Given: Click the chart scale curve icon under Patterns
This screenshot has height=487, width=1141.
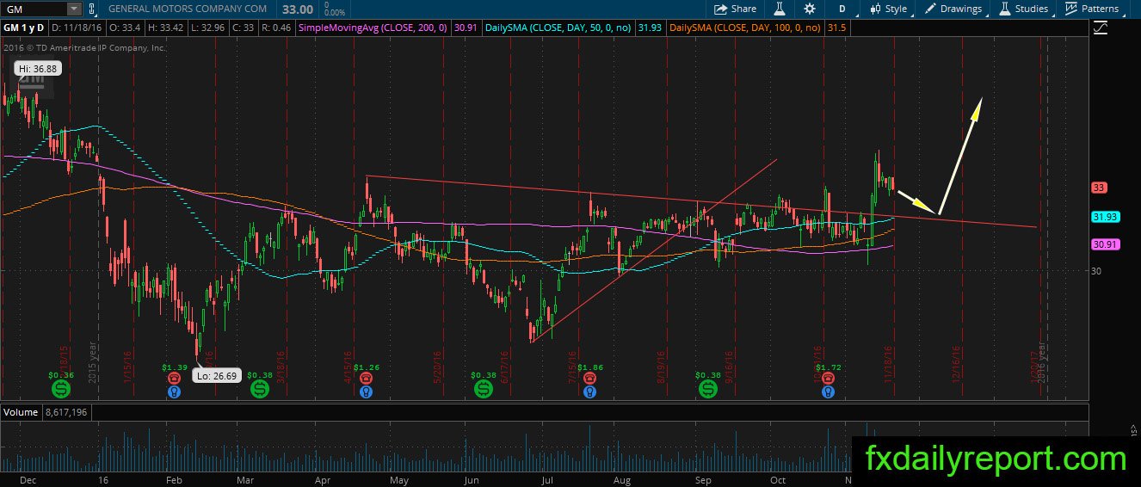Looking at the screenshot, I should [x=1101, y=28].
